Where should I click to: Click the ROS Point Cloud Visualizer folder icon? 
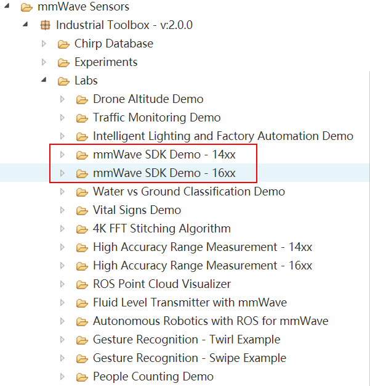[x=82, y=285]
